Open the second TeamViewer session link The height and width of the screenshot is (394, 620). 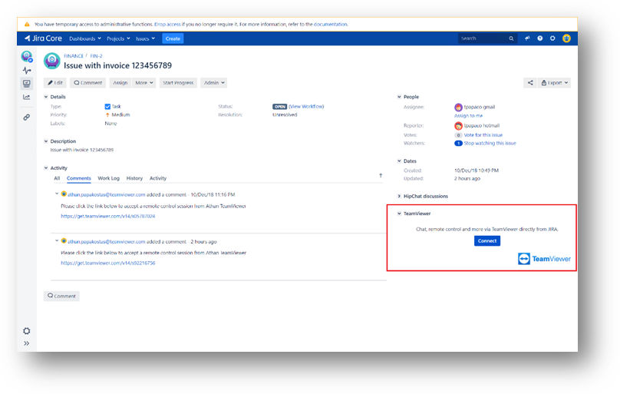(108, 263)
